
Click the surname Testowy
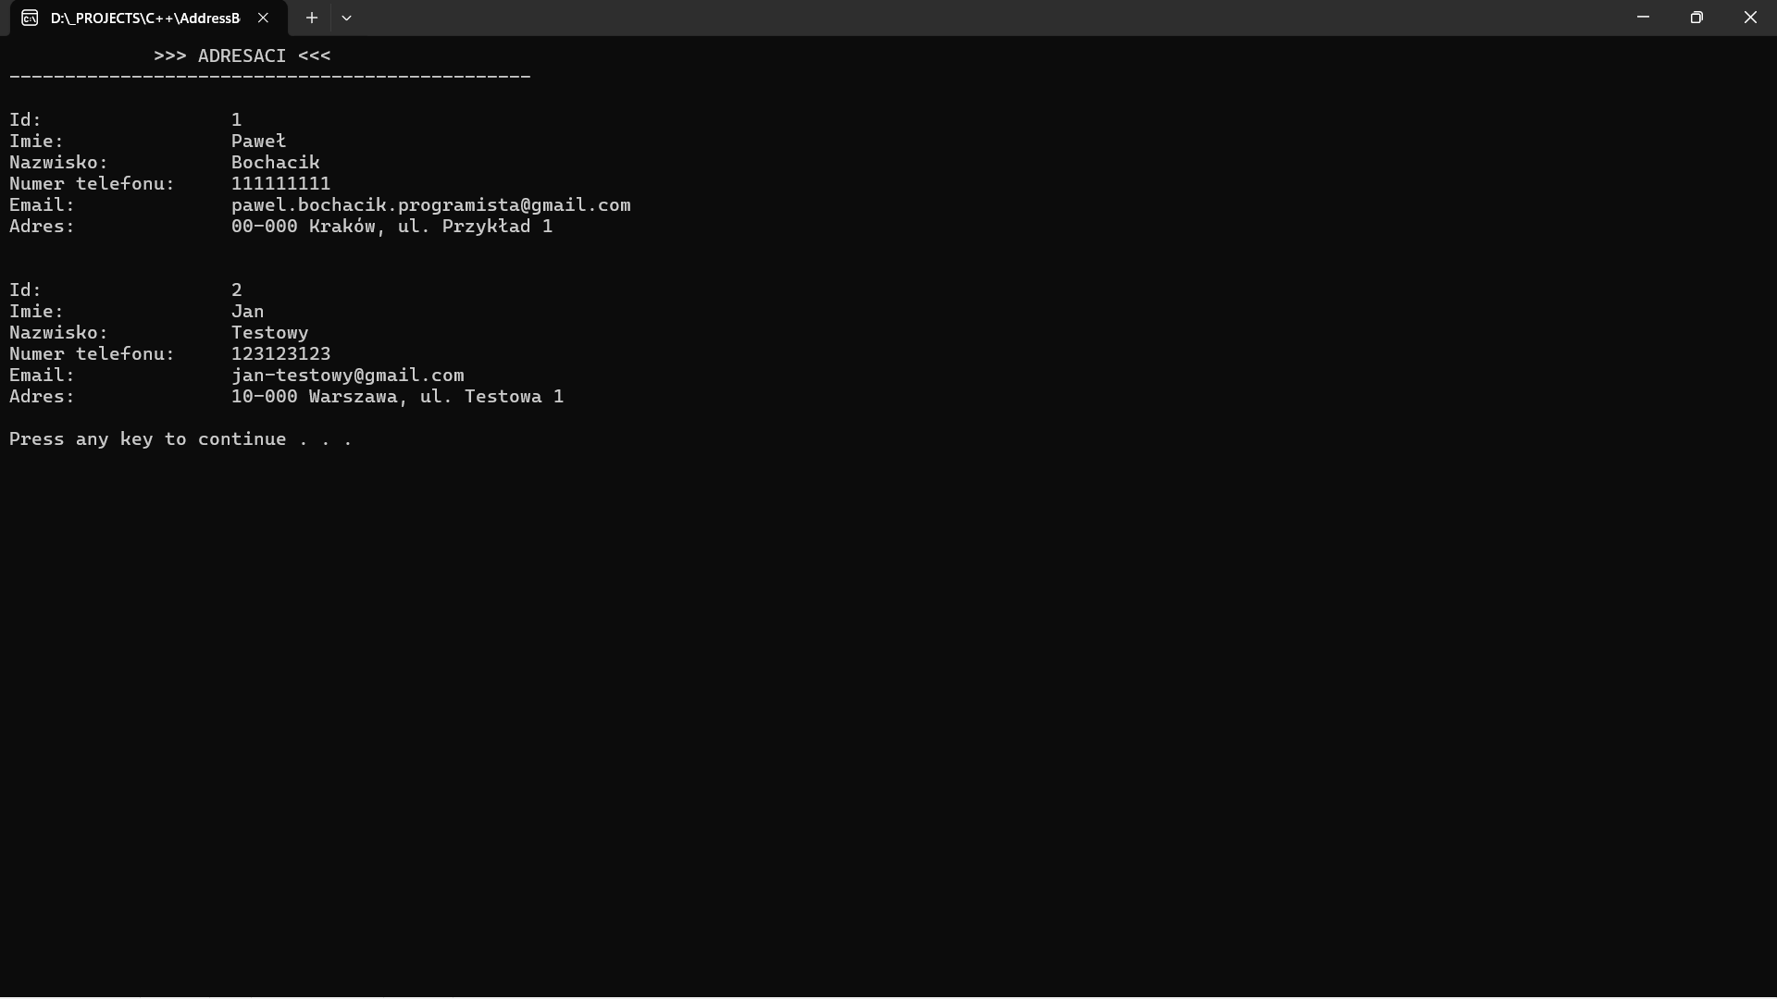pyautogui.click(x=269, y=333)
